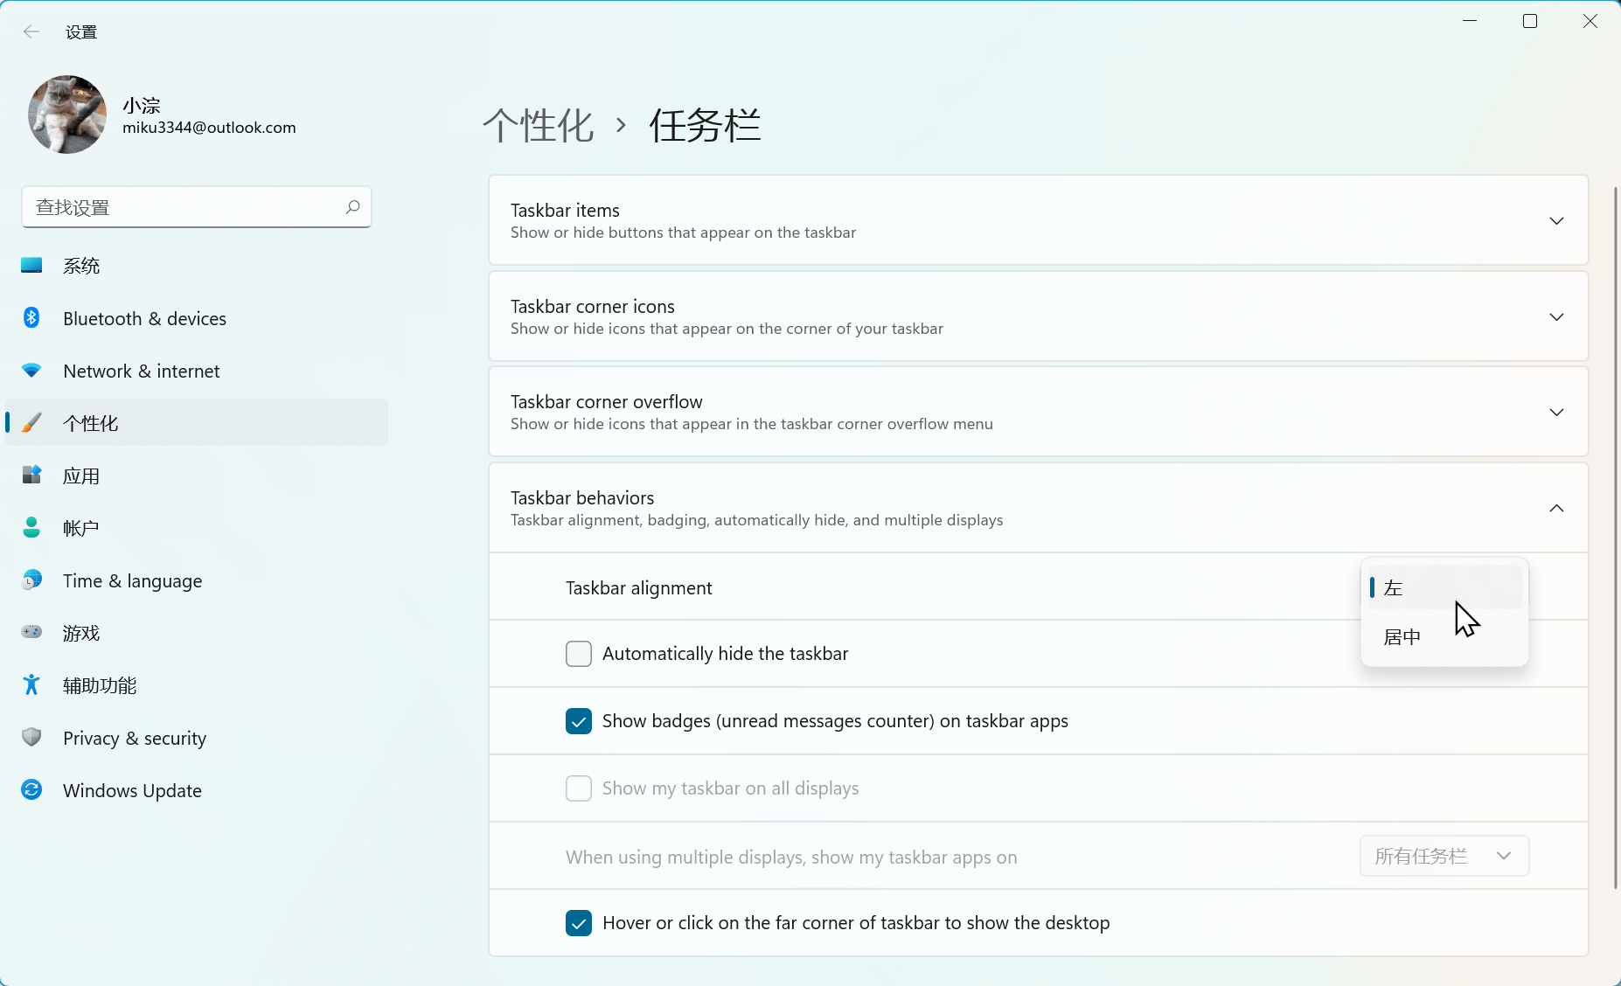
Task: Expand the Taskbar items section
Action: [1556, 220]
